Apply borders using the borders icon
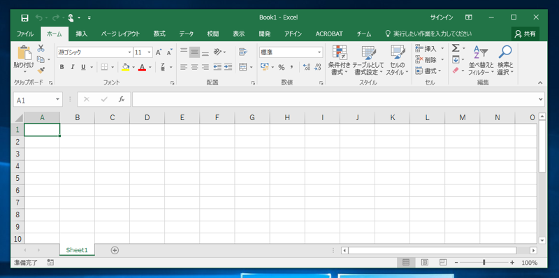The width and height of the screenshot is (559, 278). [x=104, y=67]
